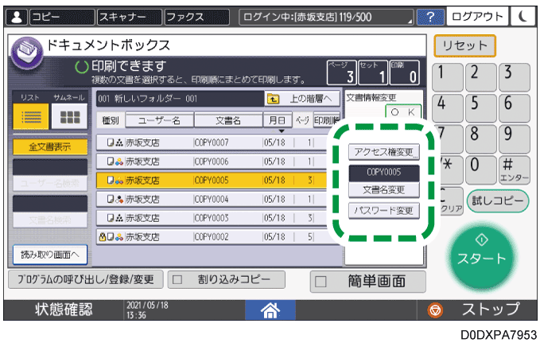This screenshot has width=540, height=343.
Task: Click the folder name 新しいフォルダー 001
Action: coord(181,99)
